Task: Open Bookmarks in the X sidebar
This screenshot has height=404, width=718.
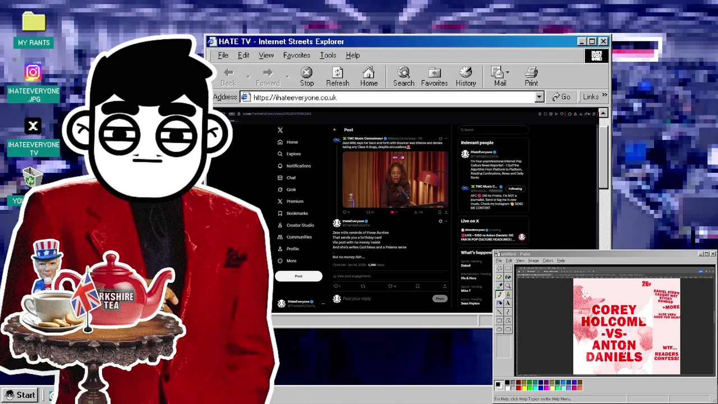Action: [293, 213]
